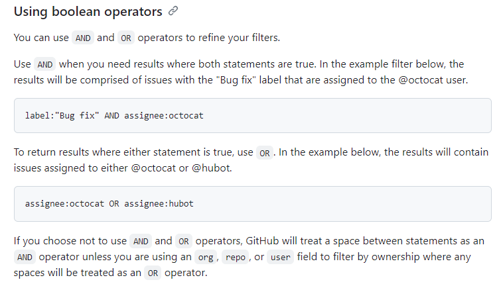Click the AND tag after "choose not to use"
This screenshot has height=286, width=499.
tap(140, 241)
